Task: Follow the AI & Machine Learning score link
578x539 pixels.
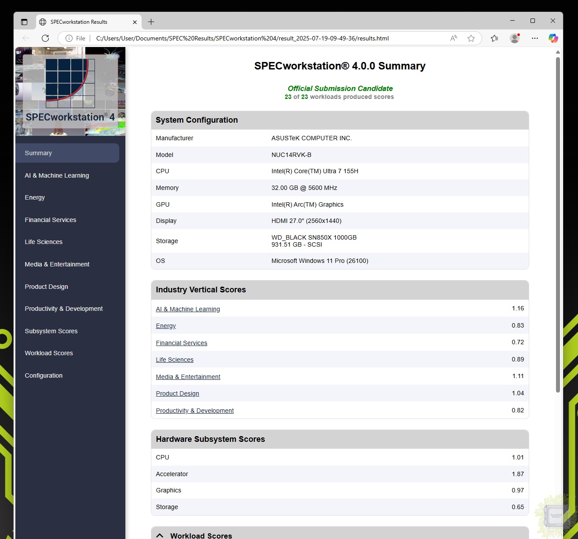Action: pyautogui.click(x=188, y=309)
